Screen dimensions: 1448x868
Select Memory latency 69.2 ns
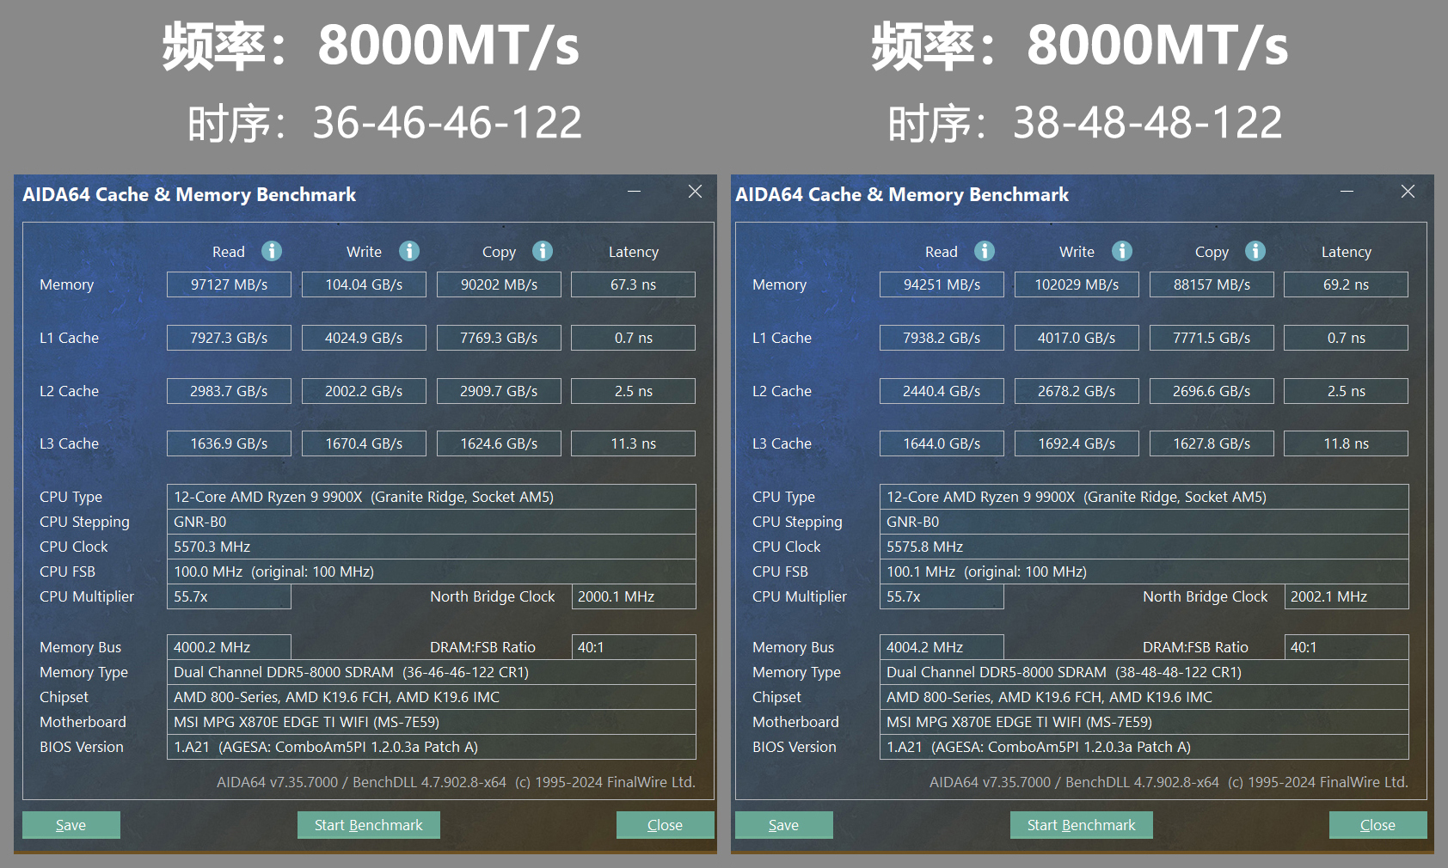(x=1347, y=284)
